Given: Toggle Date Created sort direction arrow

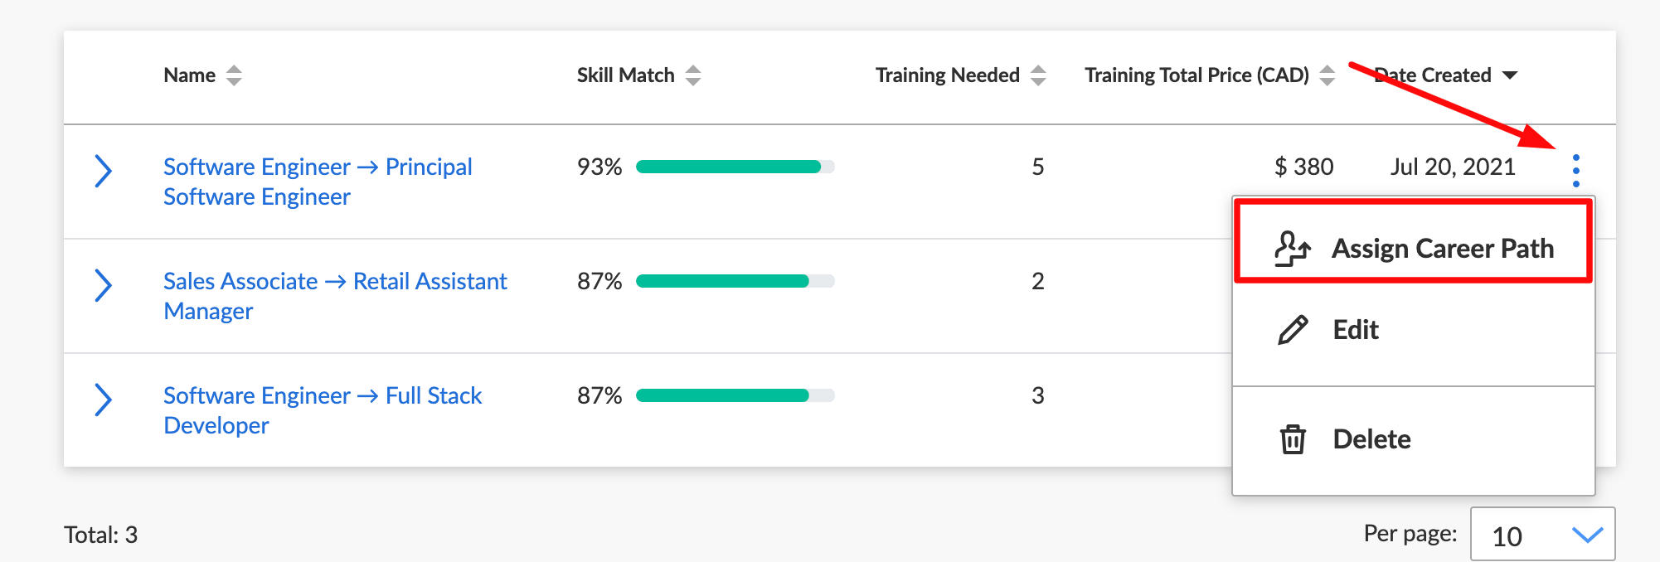Looking at the screenshot, I should click(x=1510, y=75).
